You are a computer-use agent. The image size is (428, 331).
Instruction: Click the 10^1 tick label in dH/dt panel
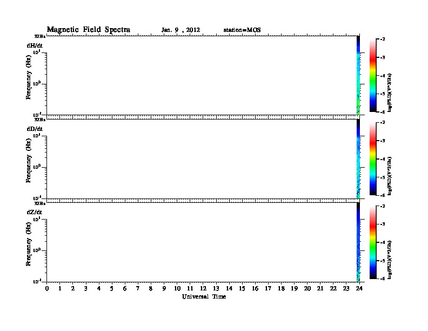(37, 52)
